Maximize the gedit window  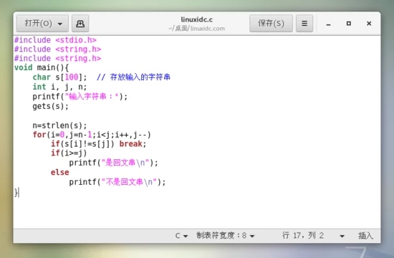point(349,24)
